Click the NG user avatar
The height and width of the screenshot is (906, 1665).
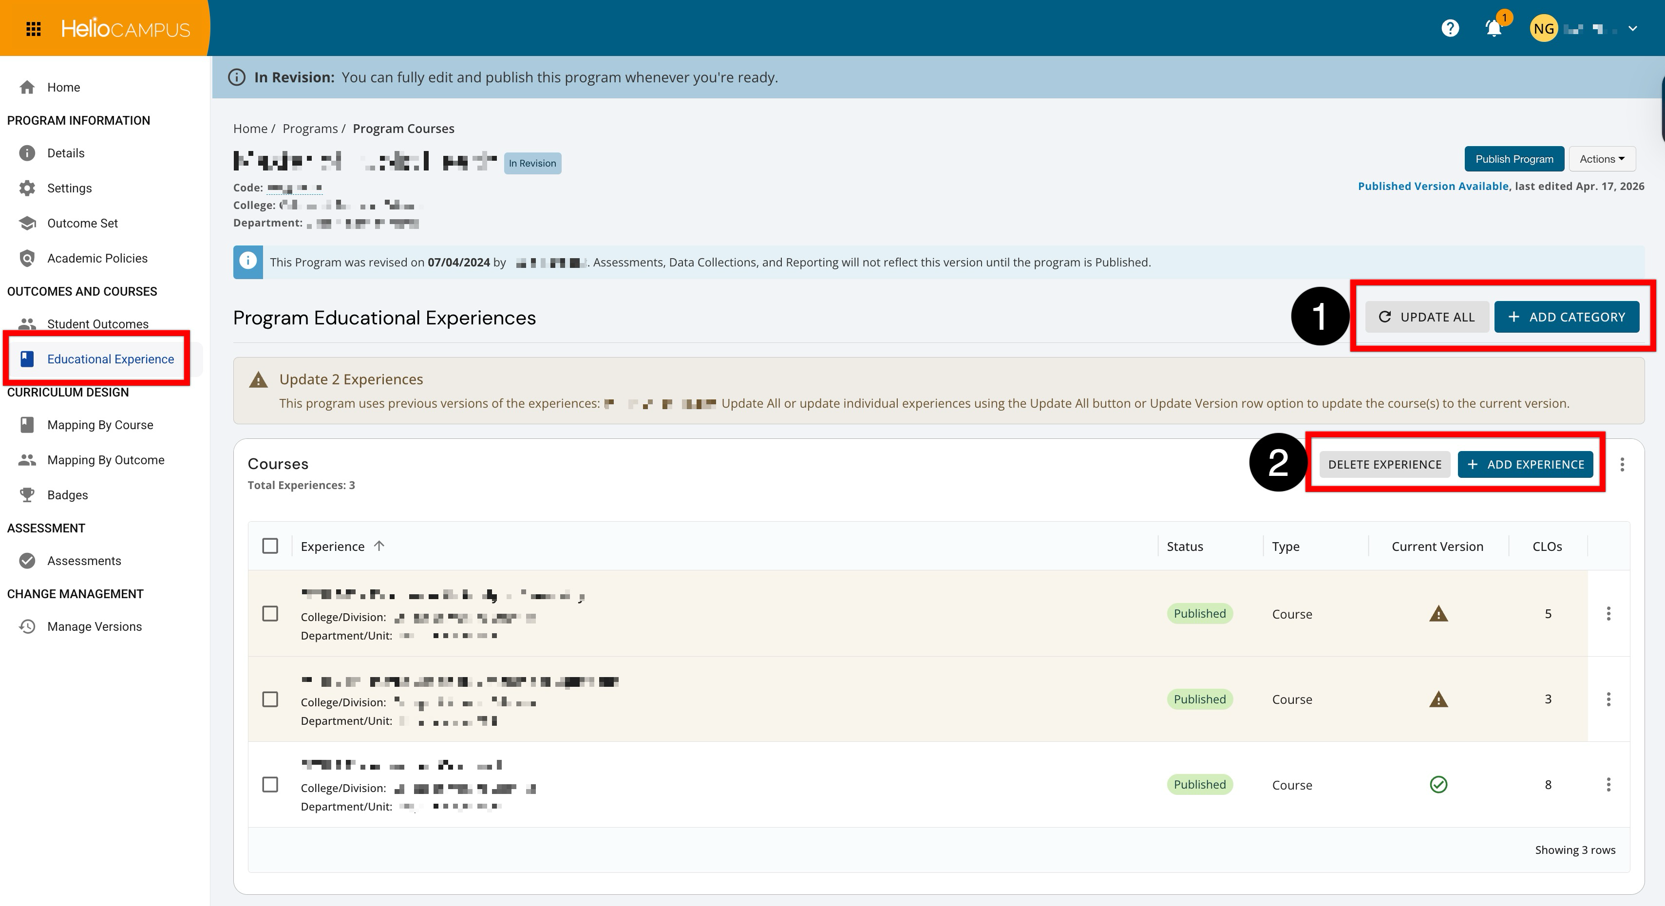tap(1544, 28)
